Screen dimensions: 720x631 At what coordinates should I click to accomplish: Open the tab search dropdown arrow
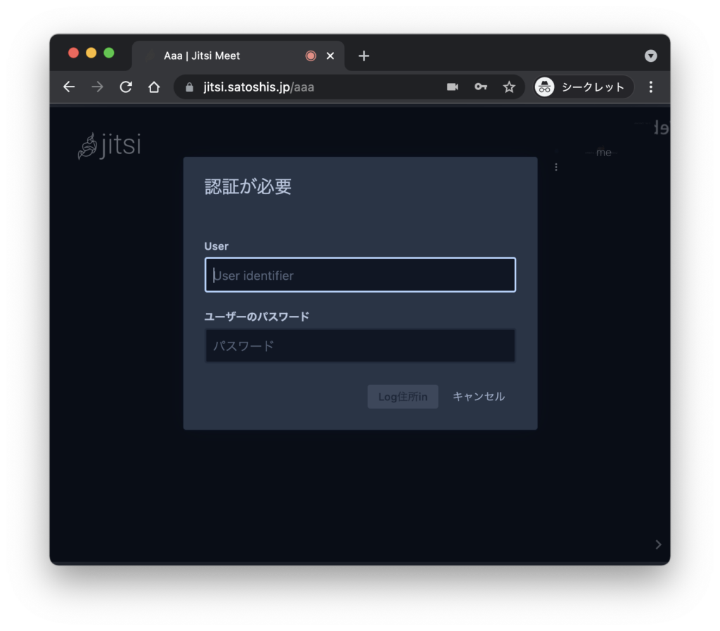pos(650,56)
